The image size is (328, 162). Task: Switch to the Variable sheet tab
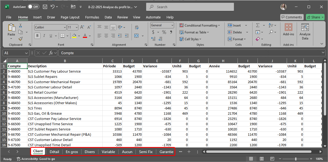tap(108, 152)
